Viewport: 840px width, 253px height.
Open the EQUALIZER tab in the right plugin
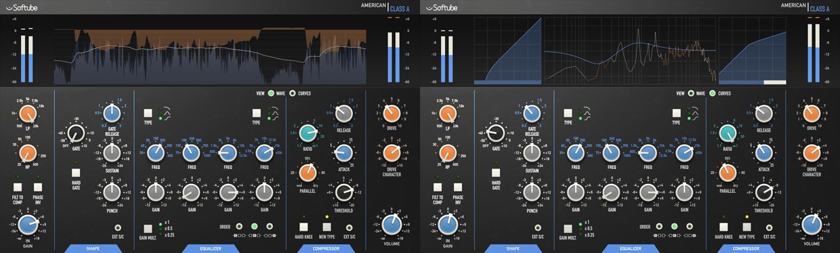tap(631, 248)
